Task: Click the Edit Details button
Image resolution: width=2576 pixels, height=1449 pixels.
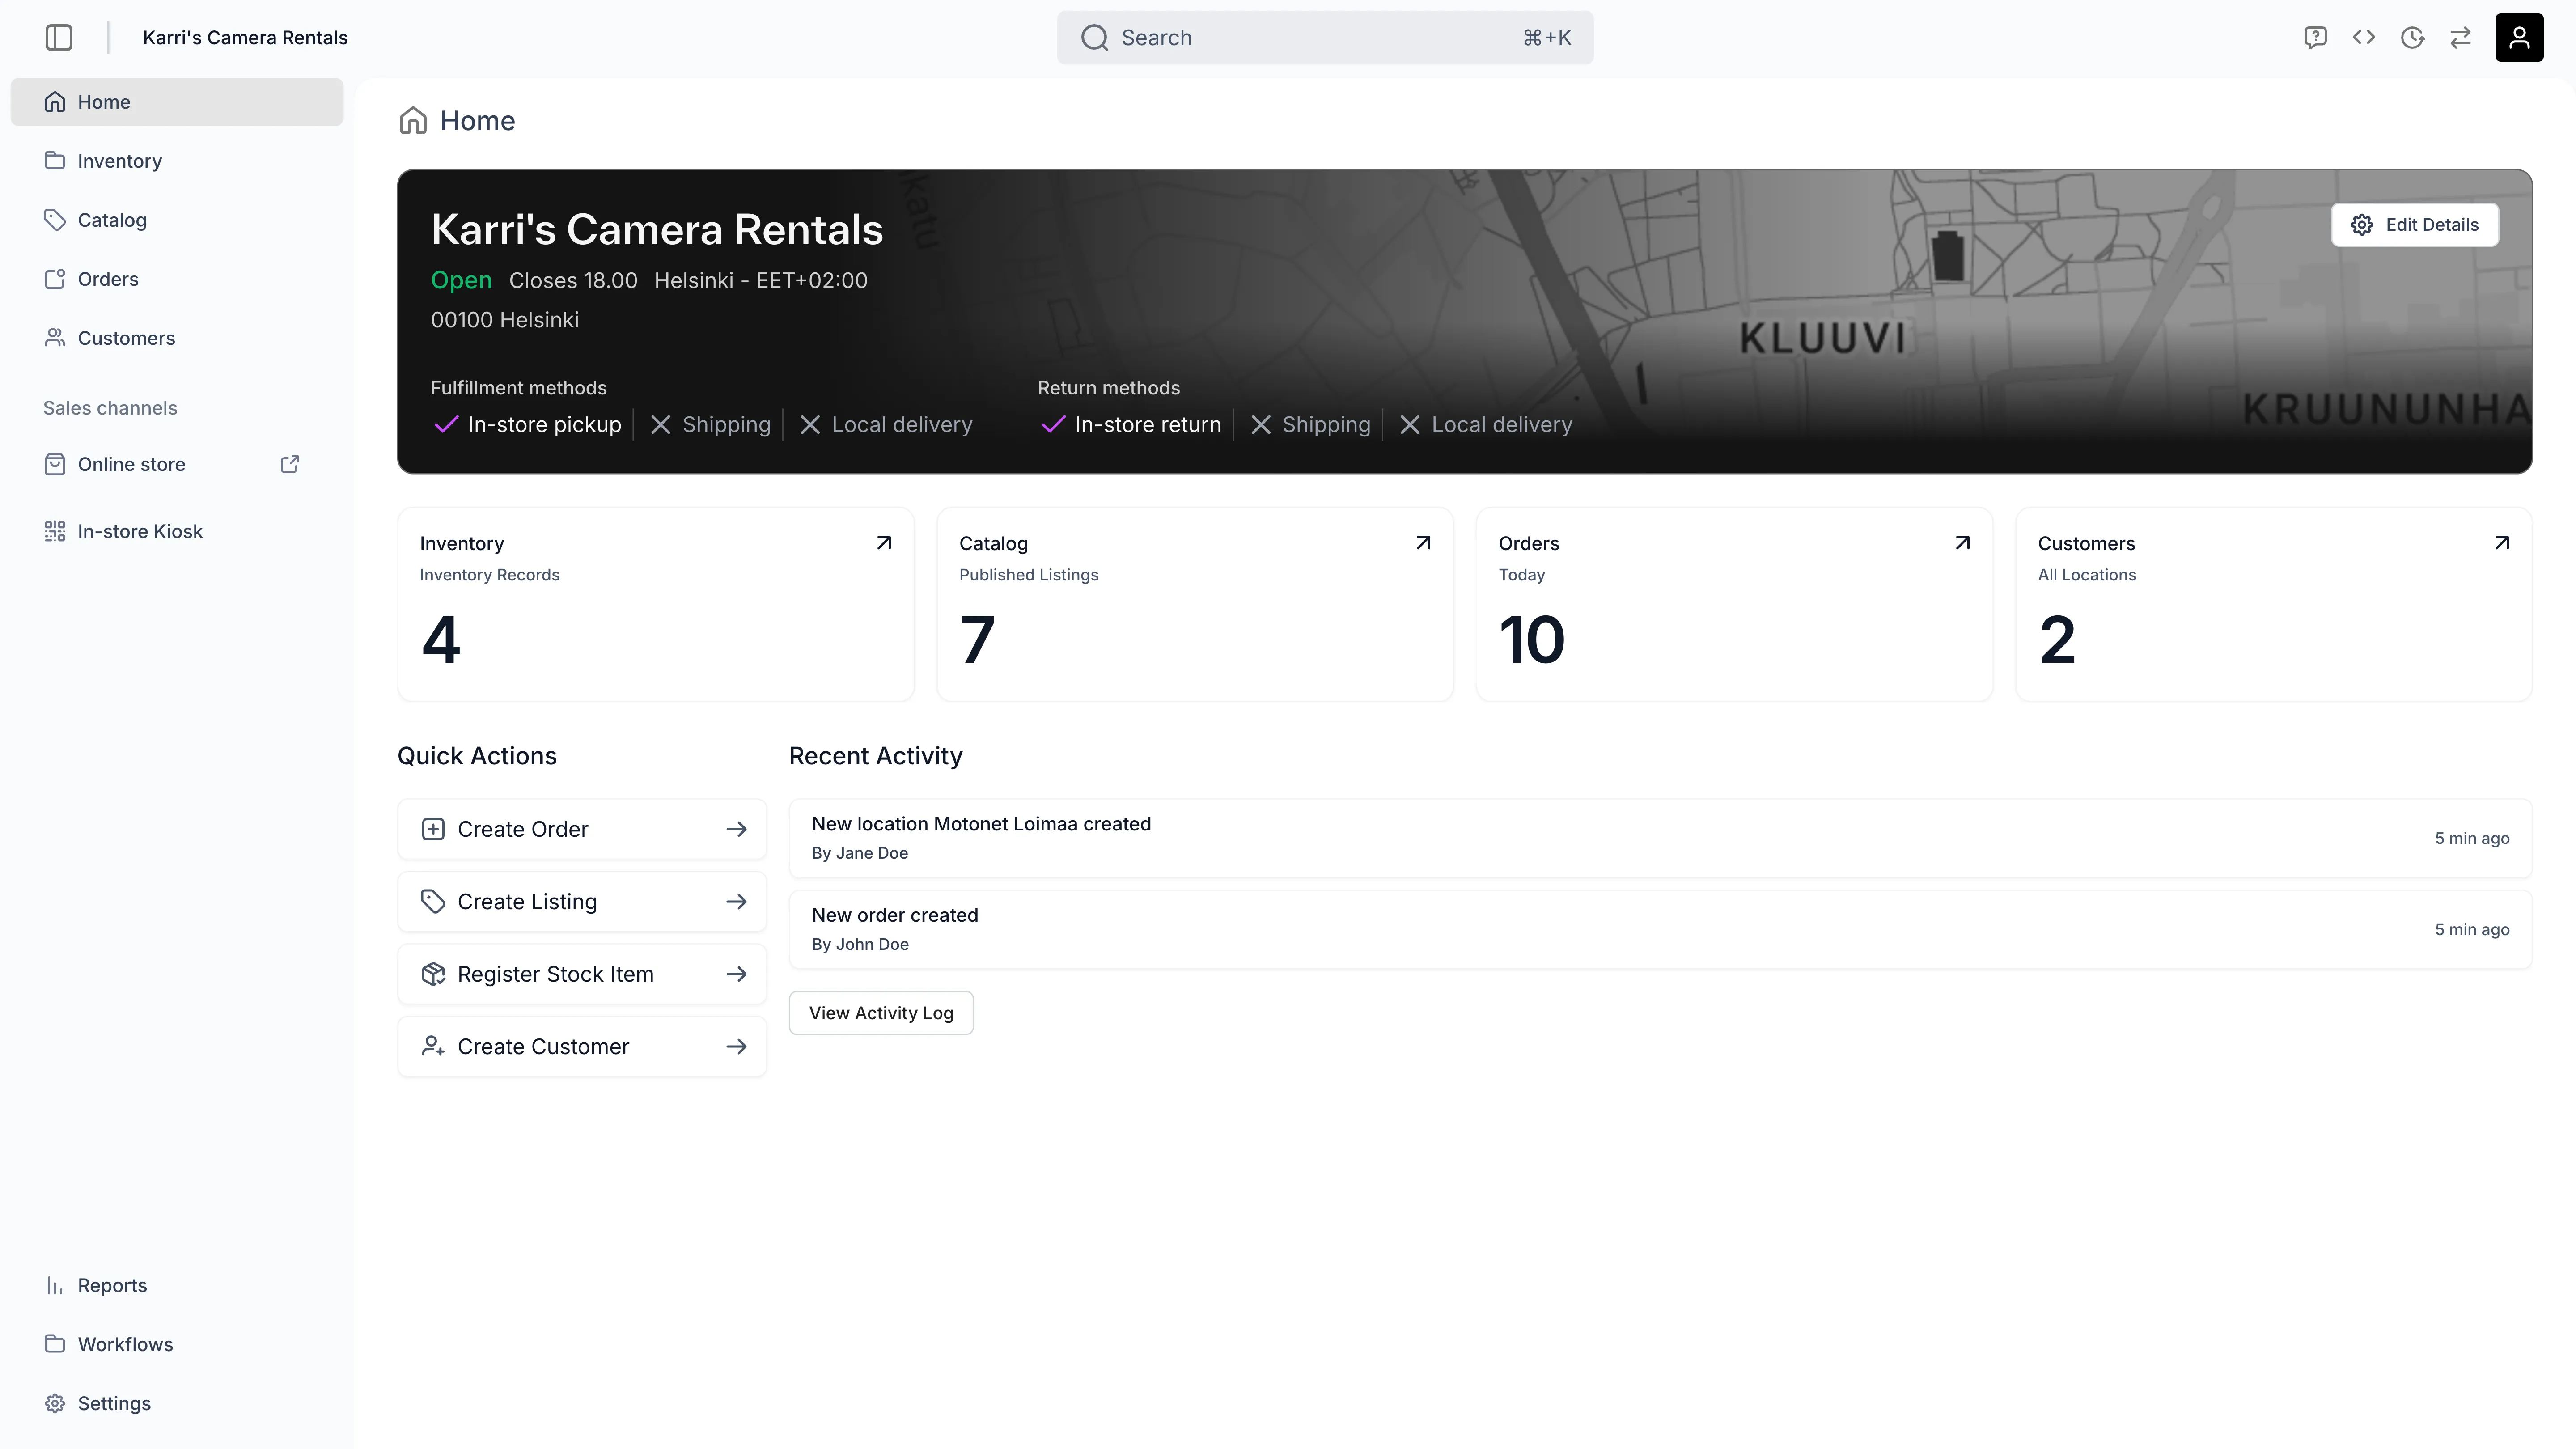Action: coord(2414,224)
